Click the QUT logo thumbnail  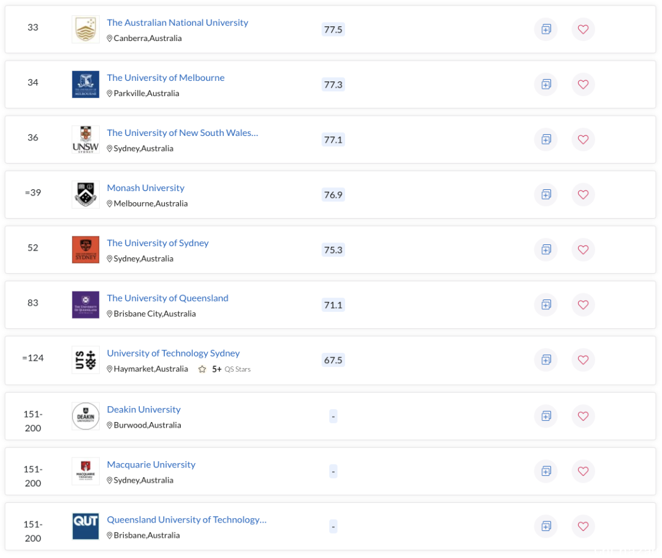[x=86, y=526]
